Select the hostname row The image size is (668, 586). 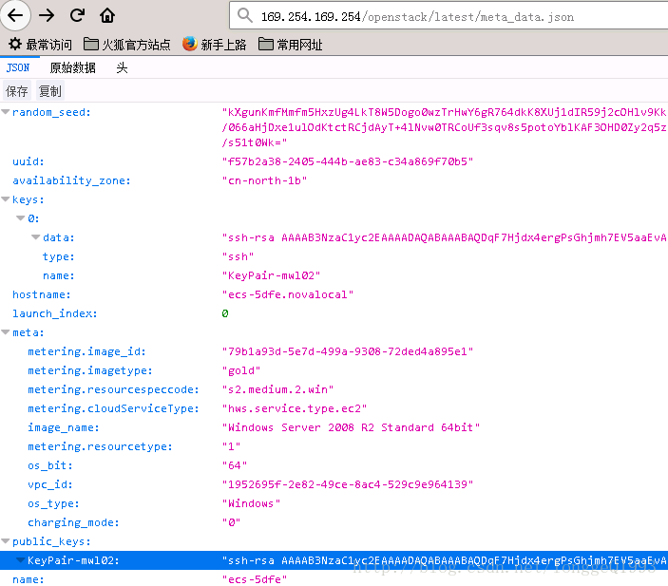(334, 294)
